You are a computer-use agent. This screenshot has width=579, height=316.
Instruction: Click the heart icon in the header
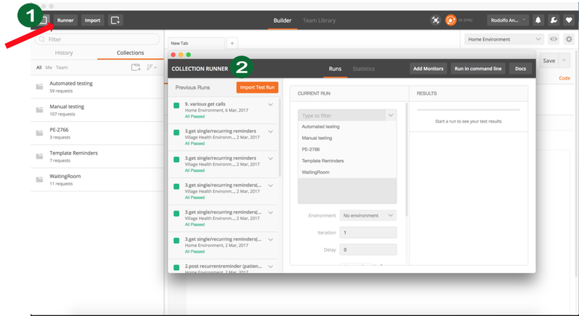pyautogui.click(x=569, y=20)
